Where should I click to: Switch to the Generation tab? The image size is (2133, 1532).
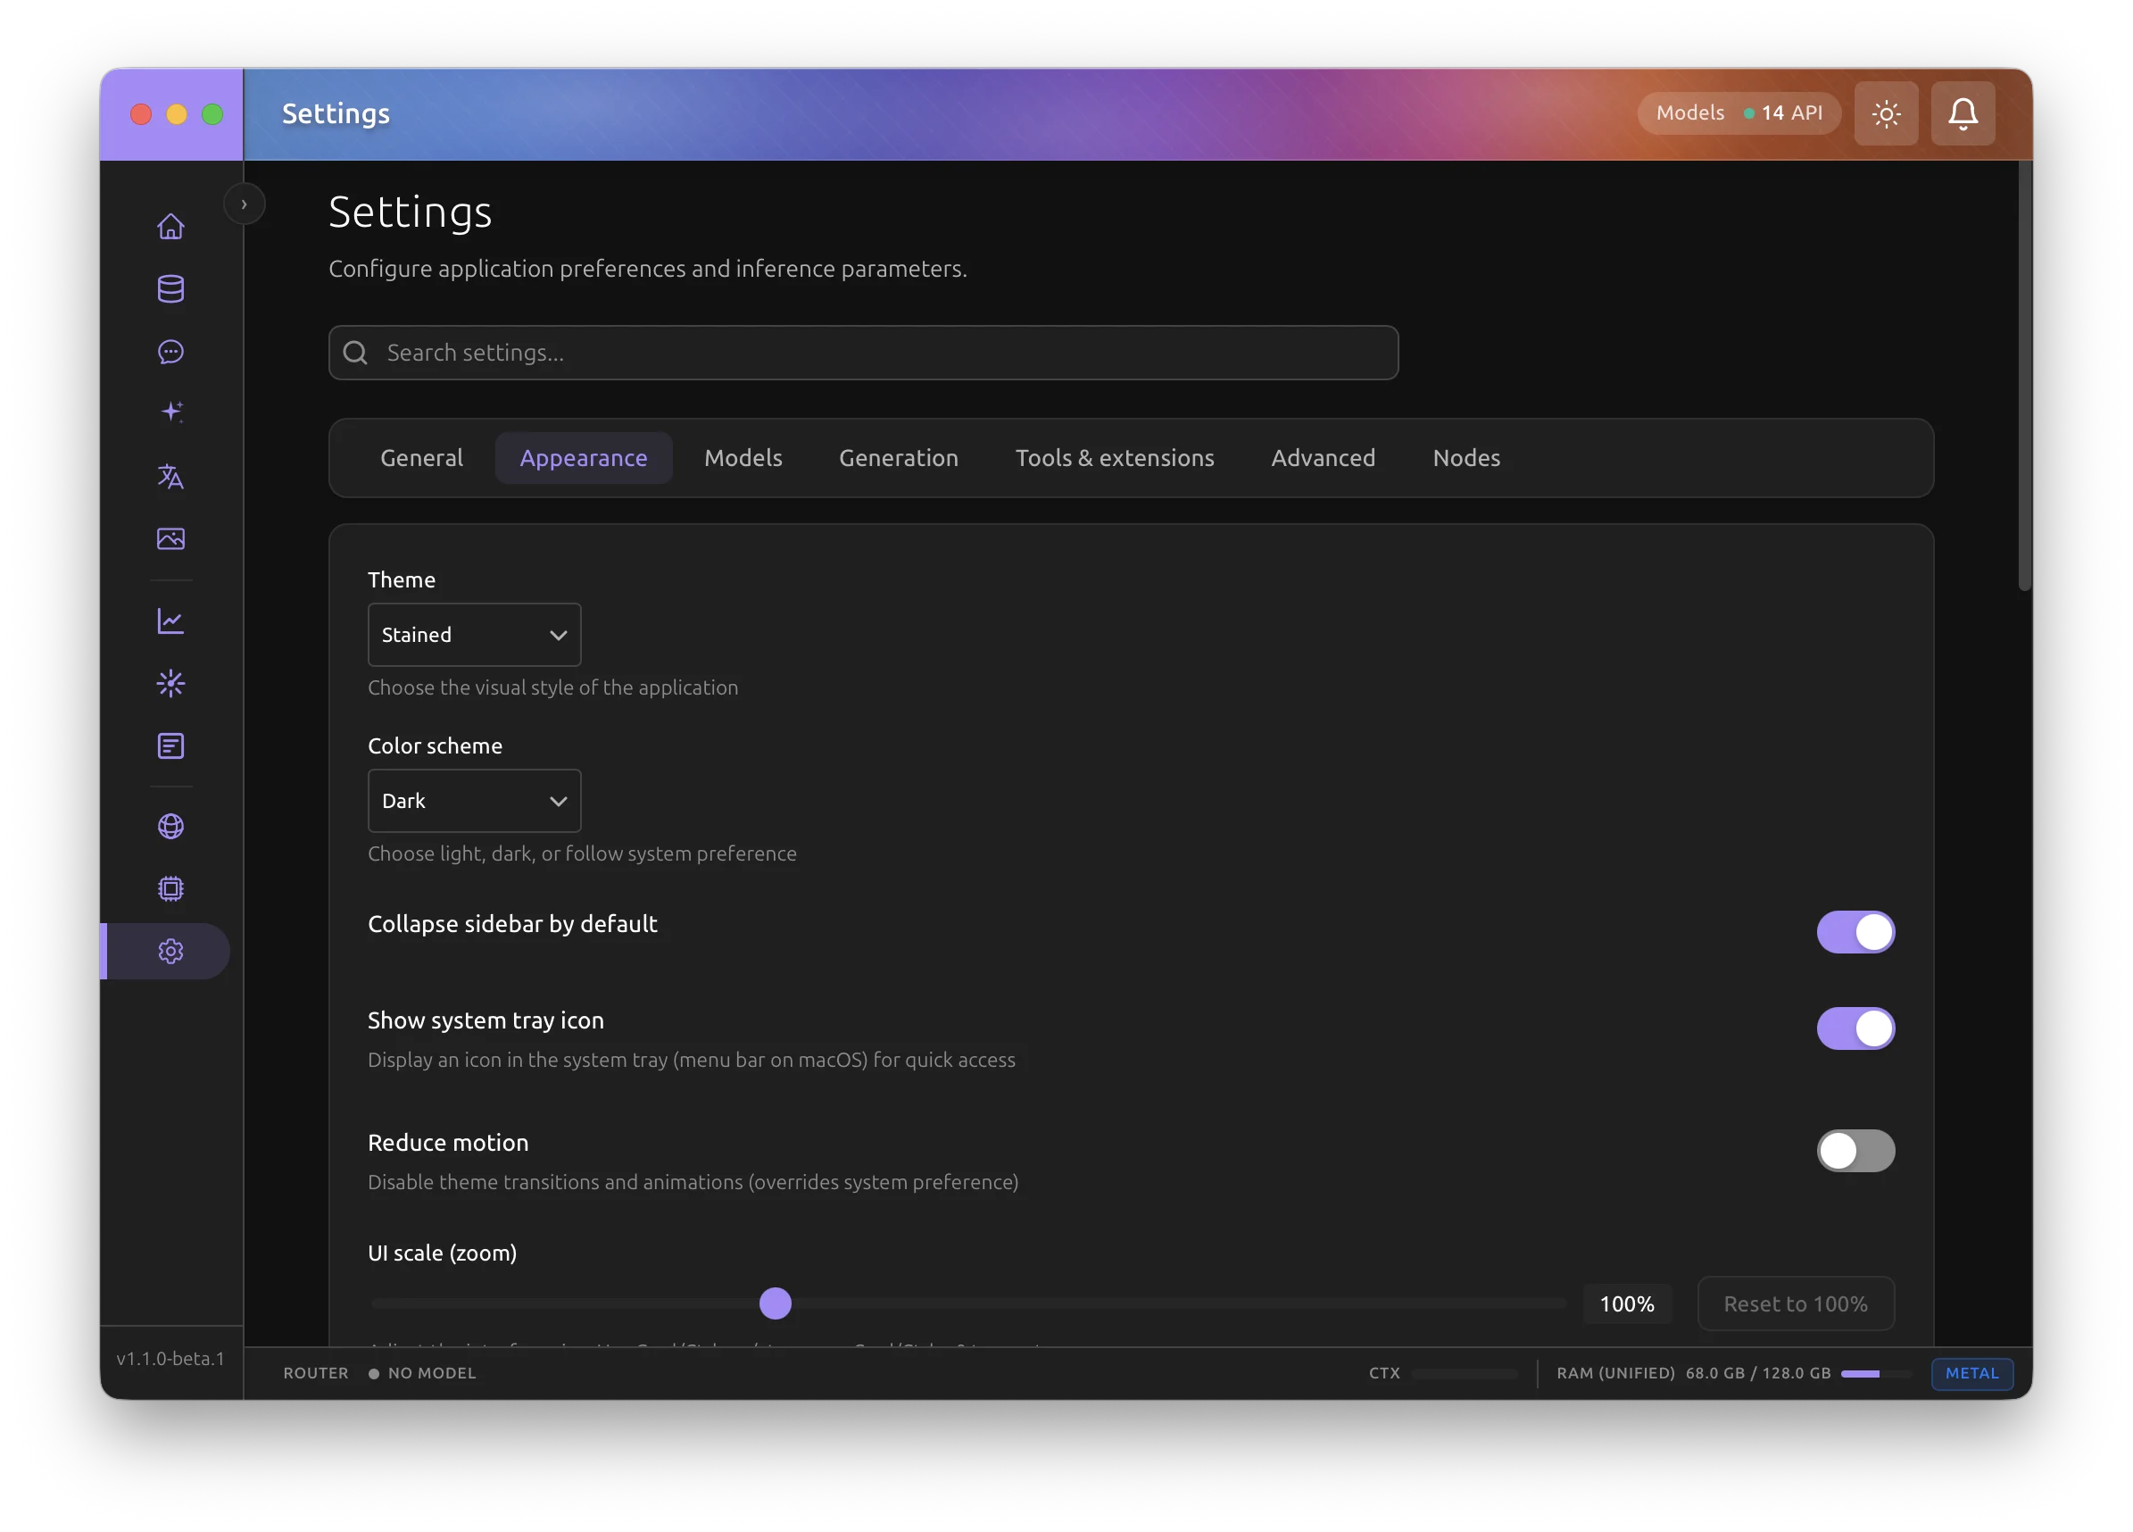(x=898, y=458)
